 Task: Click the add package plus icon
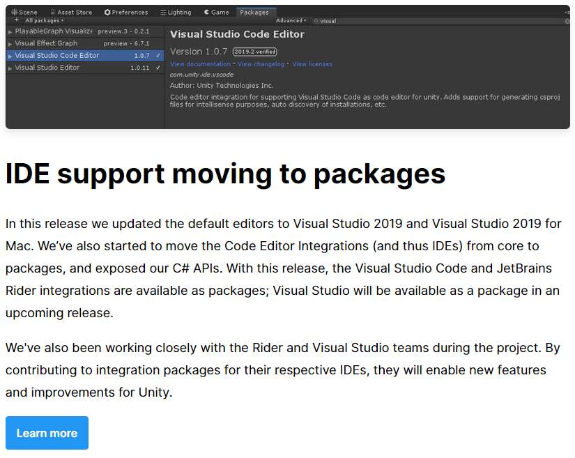pos(17,20)
